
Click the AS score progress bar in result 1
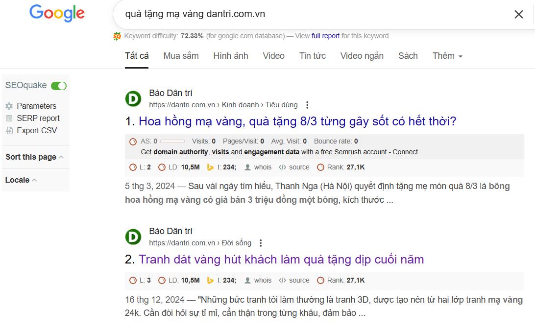(x=172, y=141)
